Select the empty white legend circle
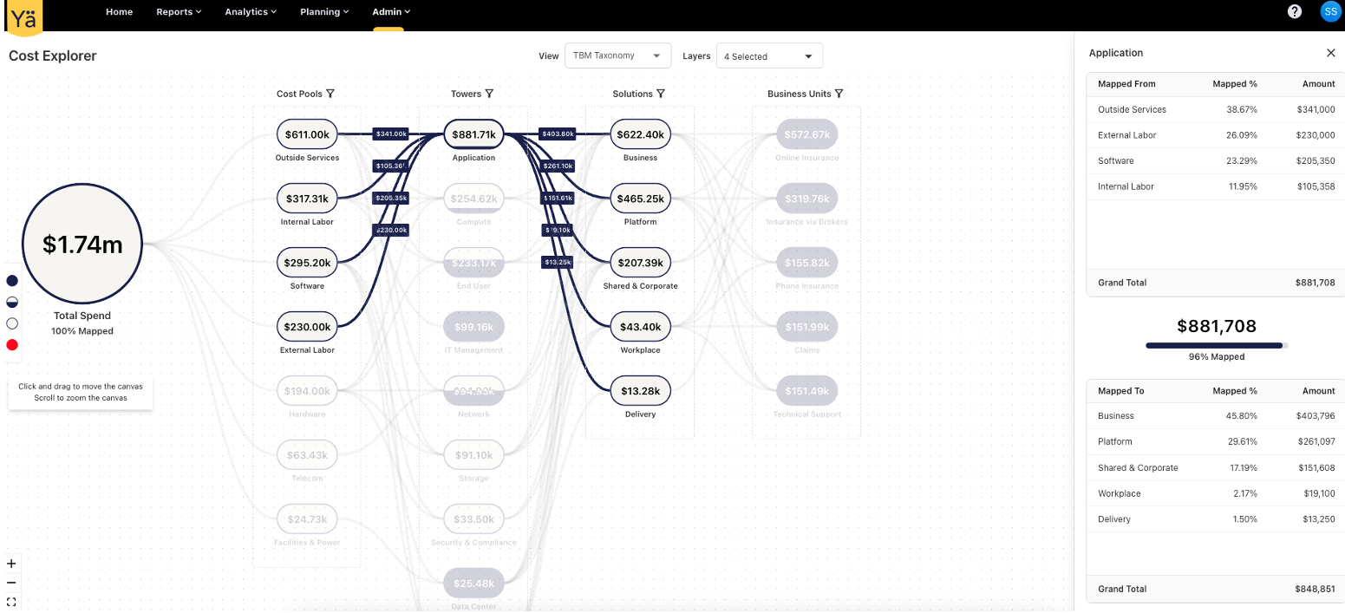The image size is (1345, 613). pos(12,323)
